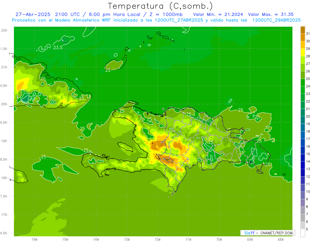This screenshot has width=315, height=243.
Task: Click legend value "15"
Action: 308,154
